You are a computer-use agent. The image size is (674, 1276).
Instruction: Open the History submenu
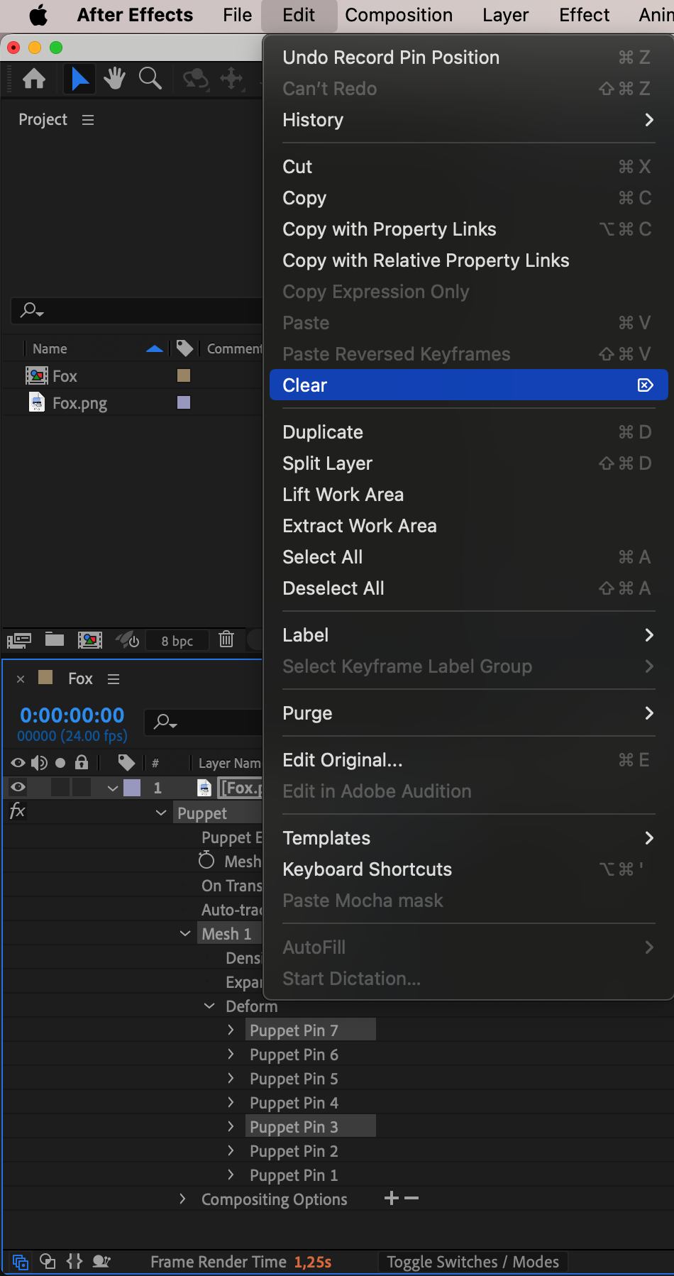[x=469, y=120]
